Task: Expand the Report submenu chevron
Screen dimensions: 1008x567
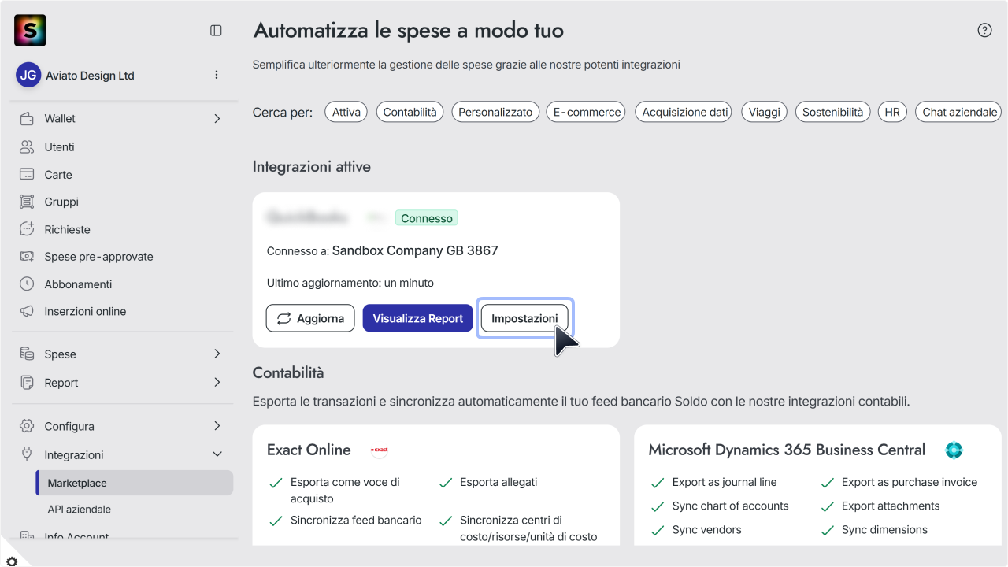Action: [x=217, y=383]
